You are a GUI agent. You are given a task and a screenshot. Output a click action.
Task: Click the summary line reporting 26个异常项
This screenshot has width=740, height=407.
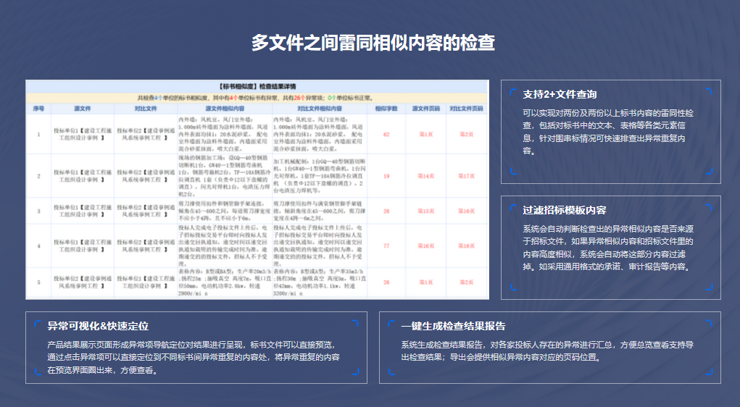(257, 98)
